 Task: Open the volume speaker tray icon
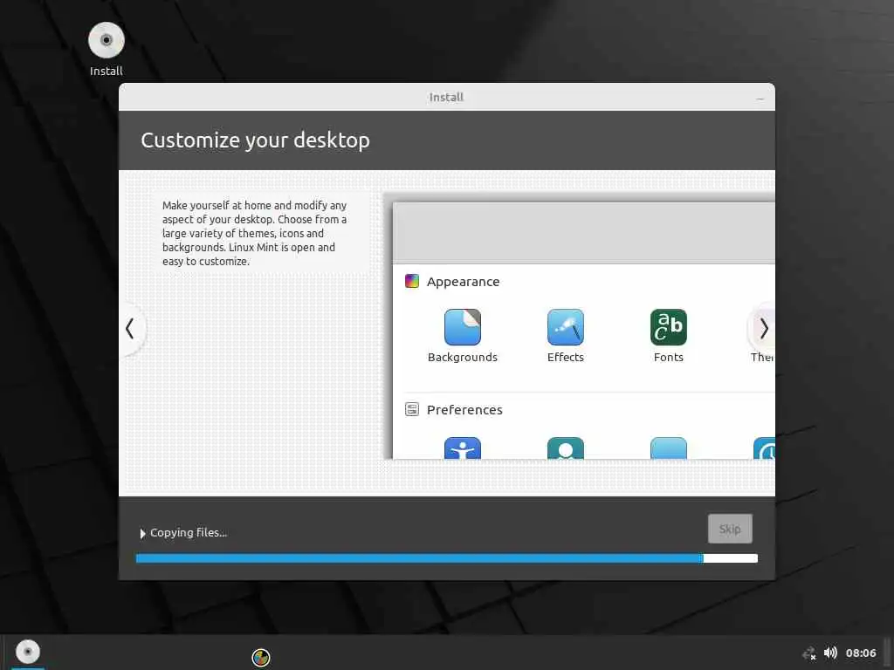click(830, 653)
